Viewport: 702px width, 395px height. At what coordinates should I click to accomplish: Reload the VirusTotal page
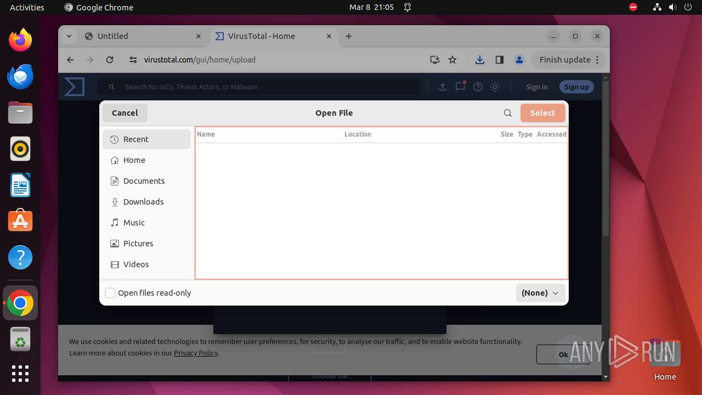point(110,60)
